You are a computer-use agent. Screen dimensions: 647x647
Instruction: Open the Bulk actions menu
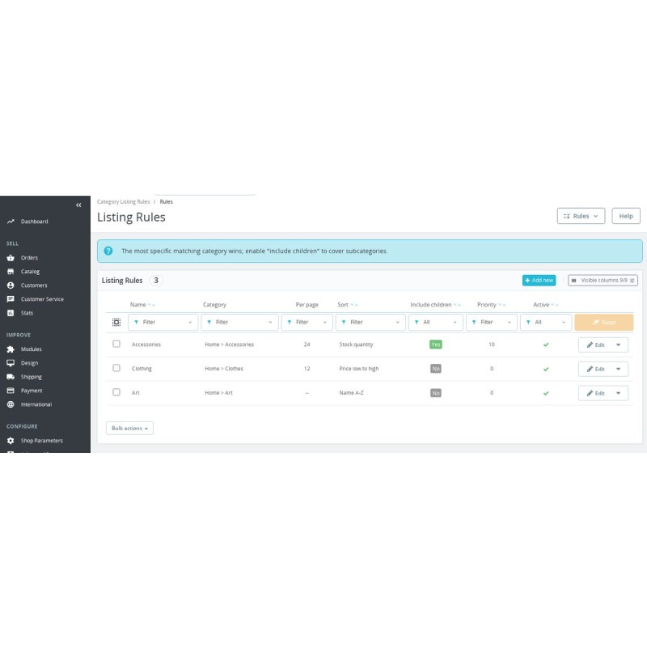(129, 429)
